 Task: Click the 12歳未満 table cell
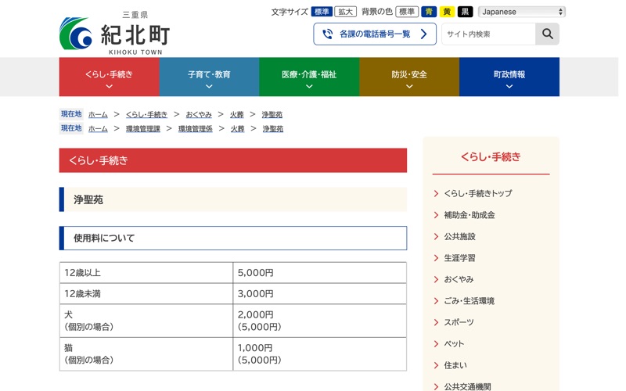(x=146, y=294)
